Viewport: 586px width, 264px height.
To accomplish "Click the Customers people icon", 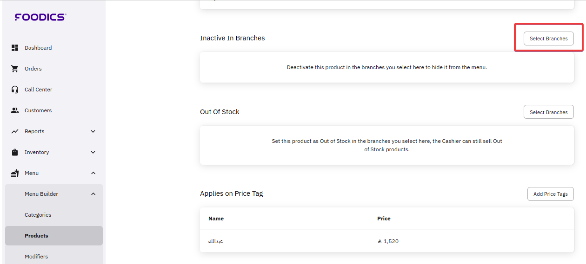I will (x=15, y=110).
